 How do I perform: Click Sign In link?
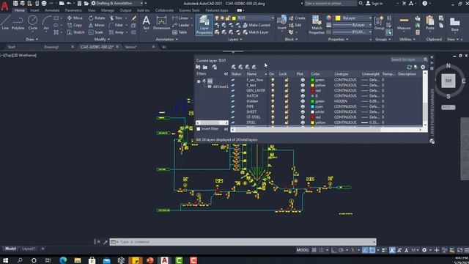(x=374, y=3)
